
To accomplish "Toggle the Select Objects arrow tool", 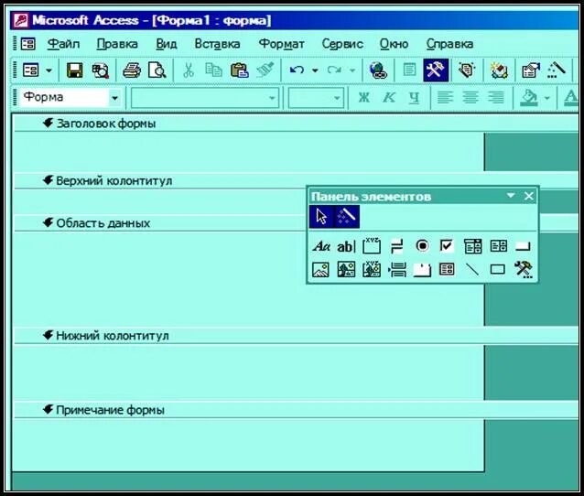I will pos(321,217).
